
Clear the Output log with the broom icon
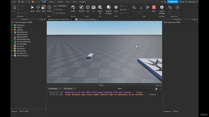coord(156,89)
